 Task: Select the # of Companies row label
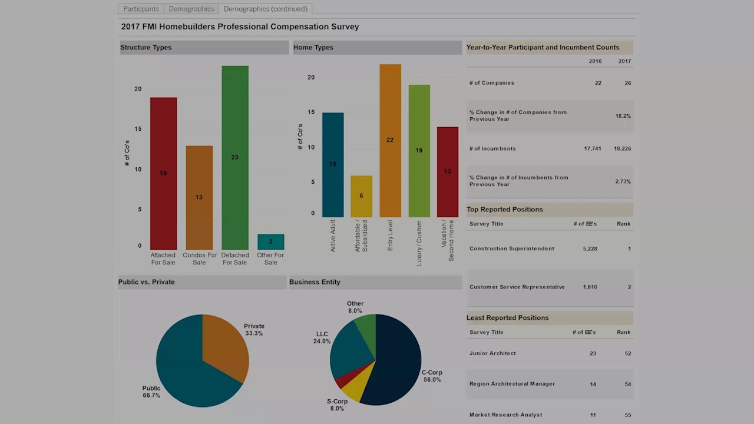coord(492,83)
